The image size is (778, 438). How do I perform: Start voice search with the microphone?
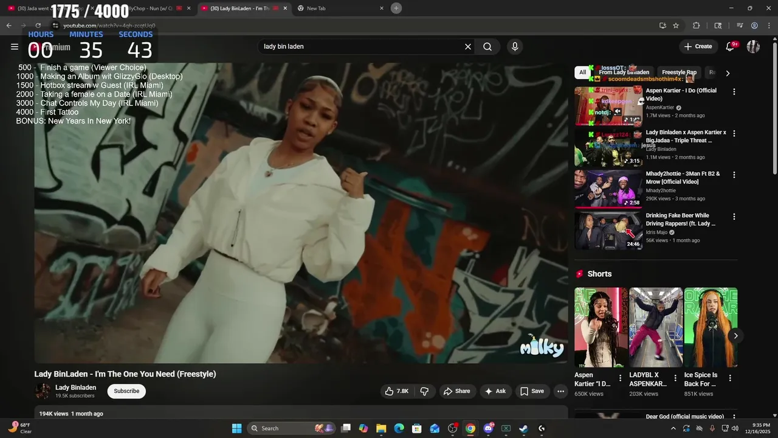515,46
